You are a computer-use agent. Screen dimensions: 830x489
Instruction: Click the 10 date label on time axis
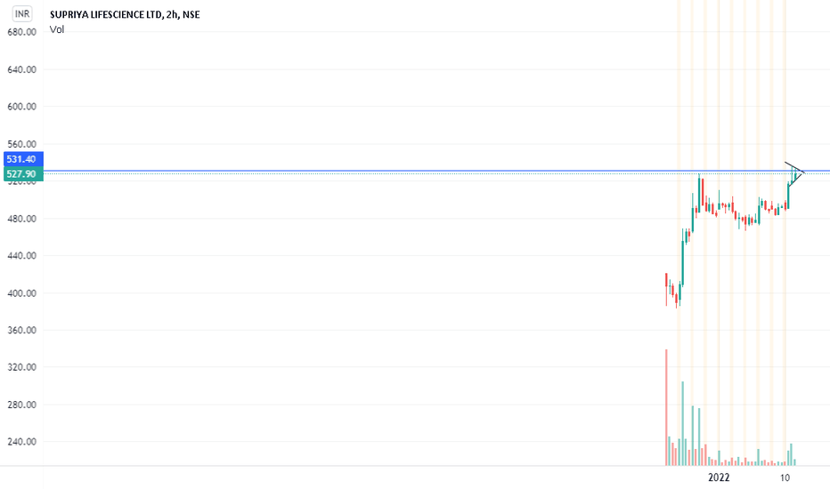(x=785, y=477)
